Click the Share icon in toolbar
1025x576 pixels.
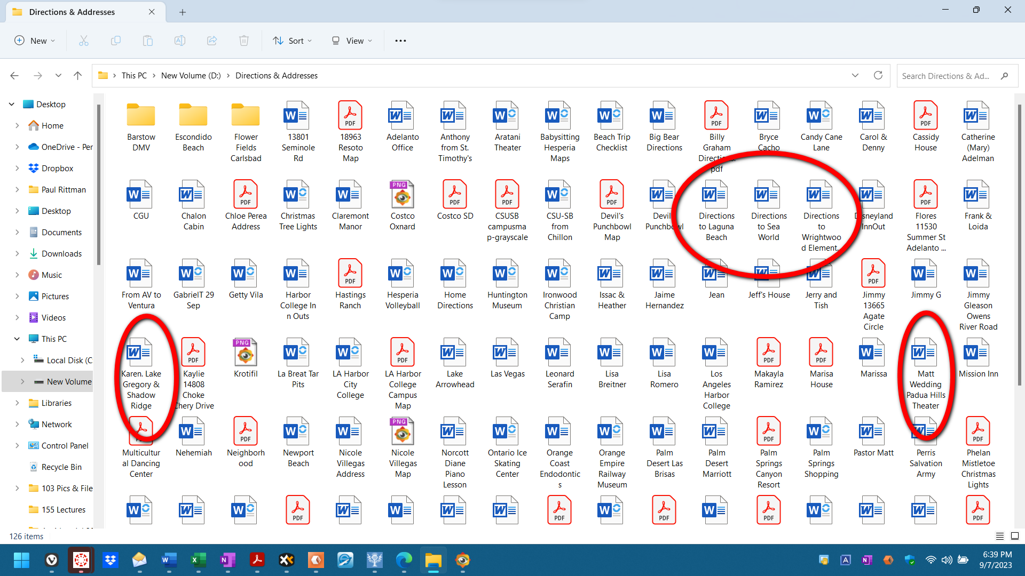tap(212, 41)
